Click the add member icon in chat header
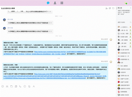The image size is (132, 97). (106, 8)
